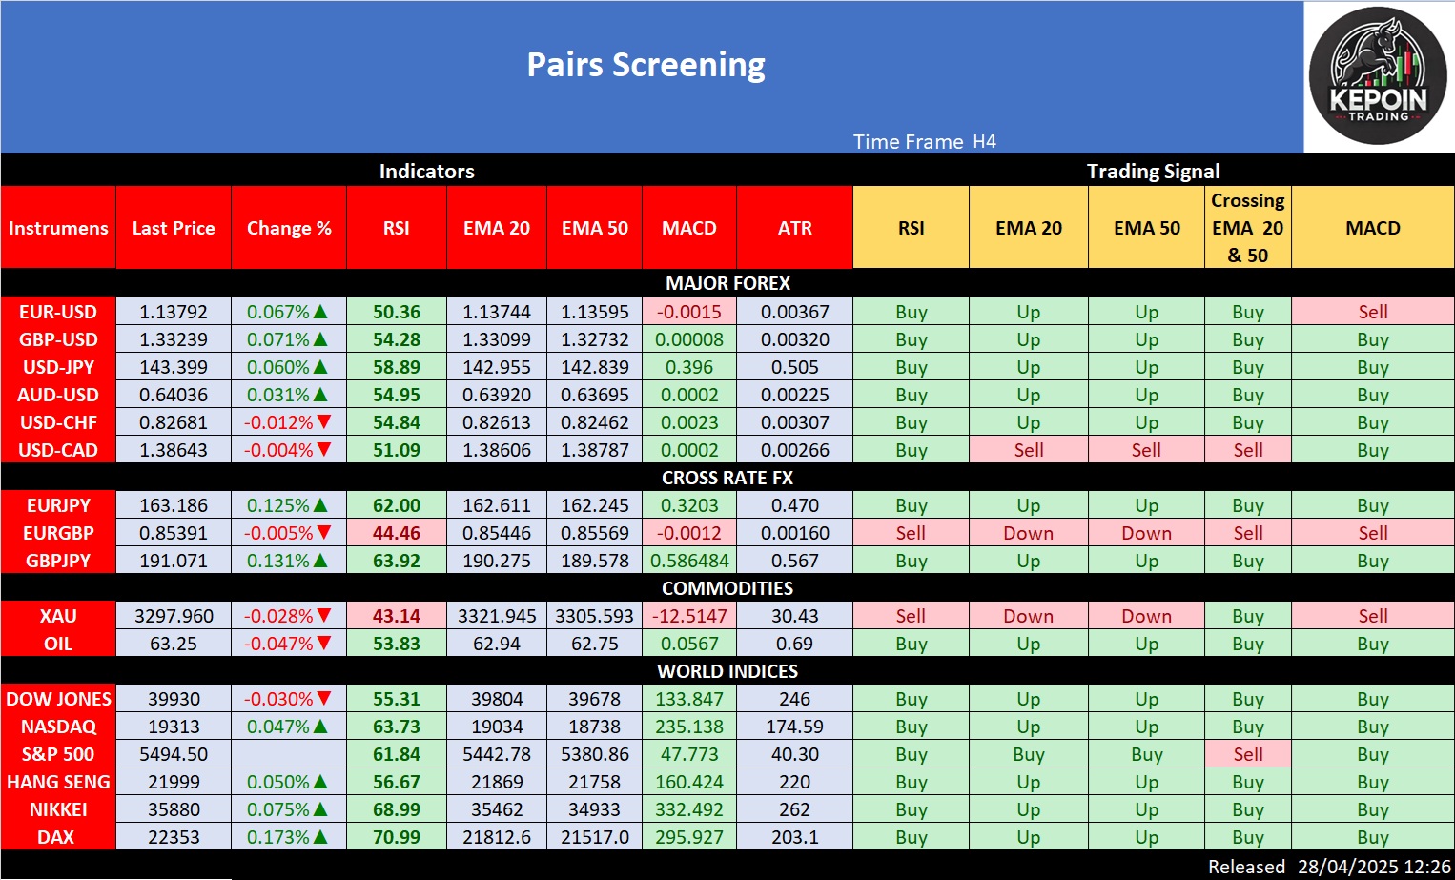Click the green up arrow in EUR-USD row

click(320, 312)
